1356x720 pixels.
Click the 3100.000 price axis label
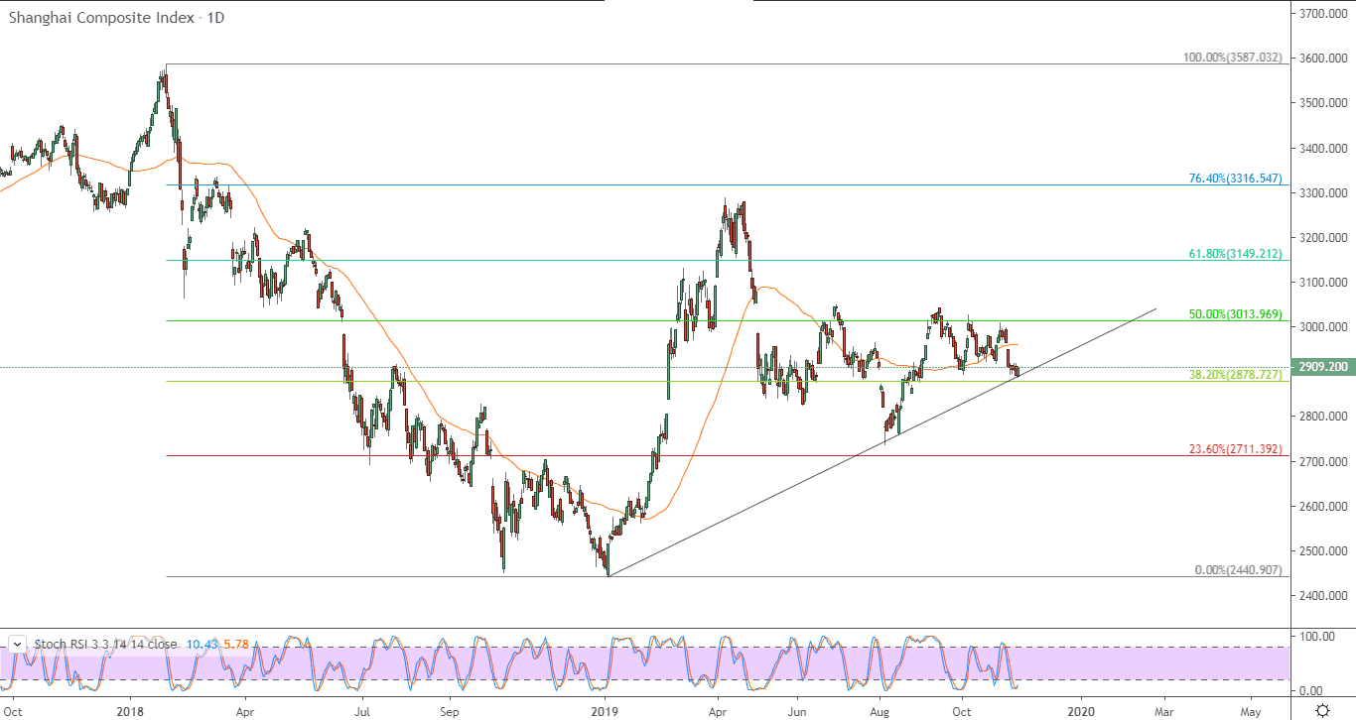(1323, 283)
